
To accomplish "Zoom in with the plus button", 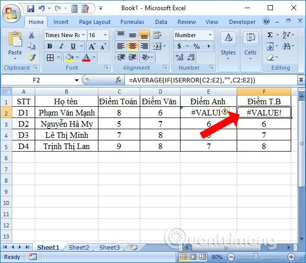I will click(291, 257).
